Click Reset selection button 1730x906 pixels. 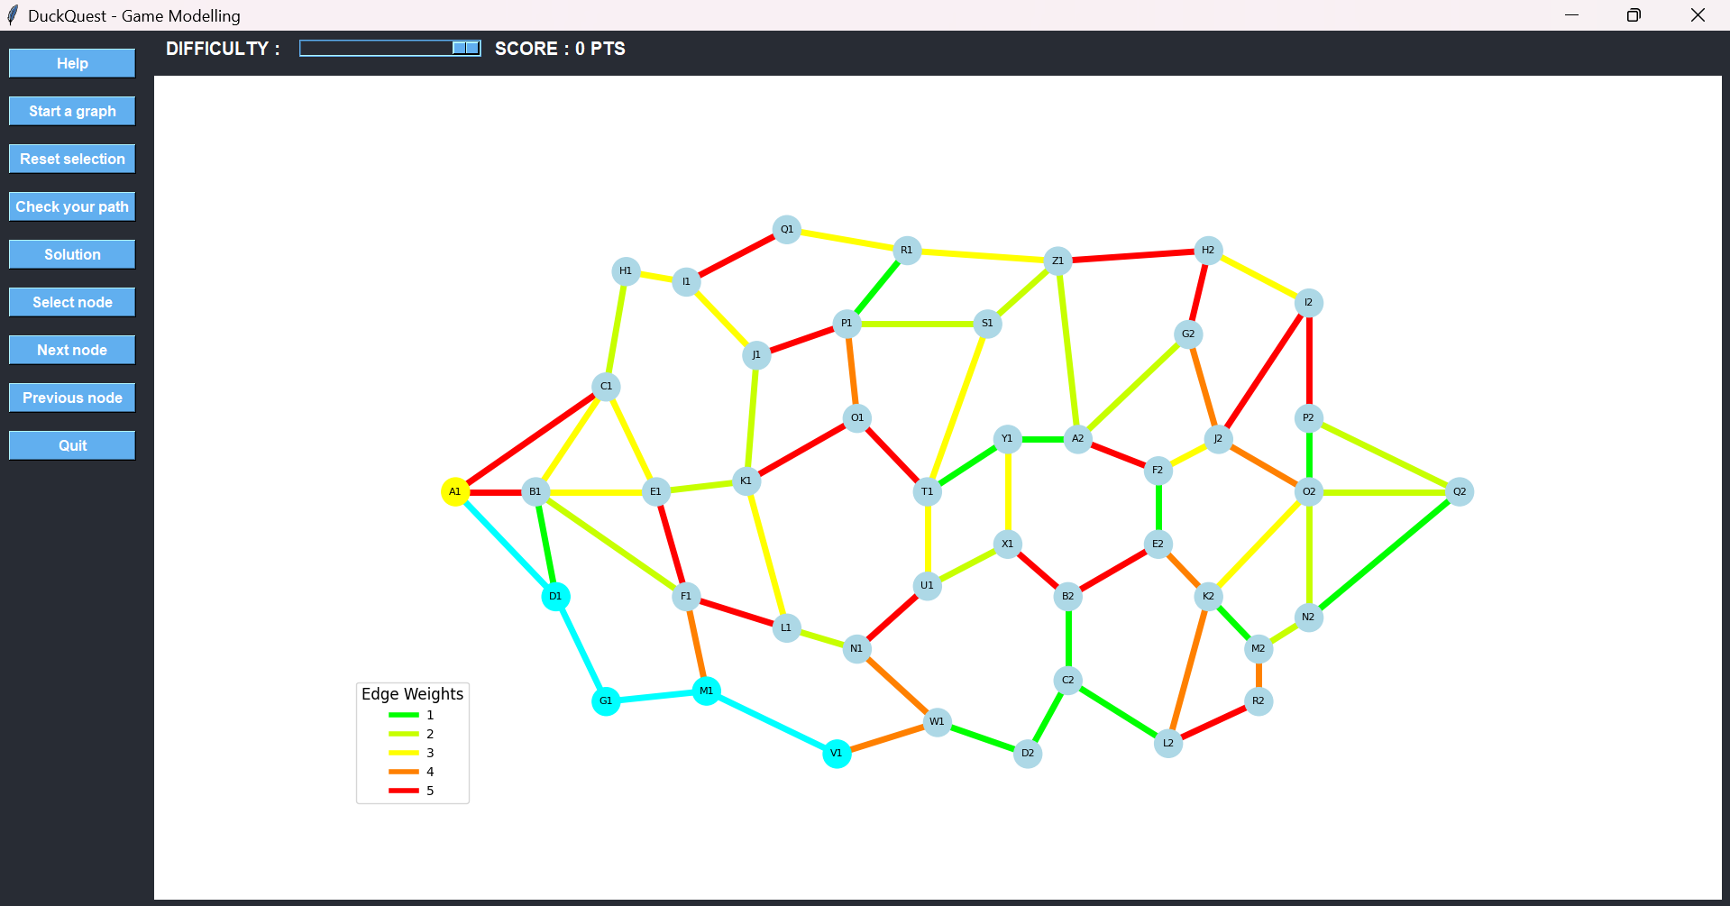(72, 159)
